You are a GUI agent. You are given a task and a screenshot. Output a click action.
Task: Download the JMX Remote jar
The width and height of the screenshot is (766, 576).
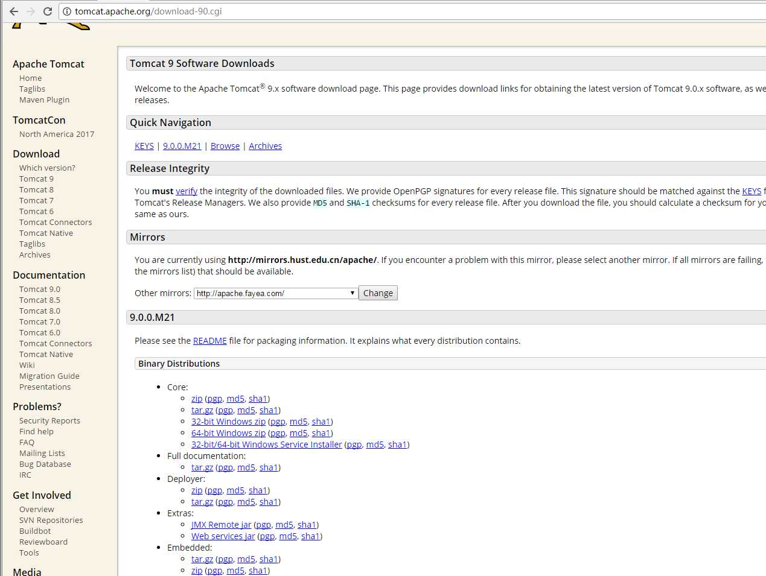221,525
